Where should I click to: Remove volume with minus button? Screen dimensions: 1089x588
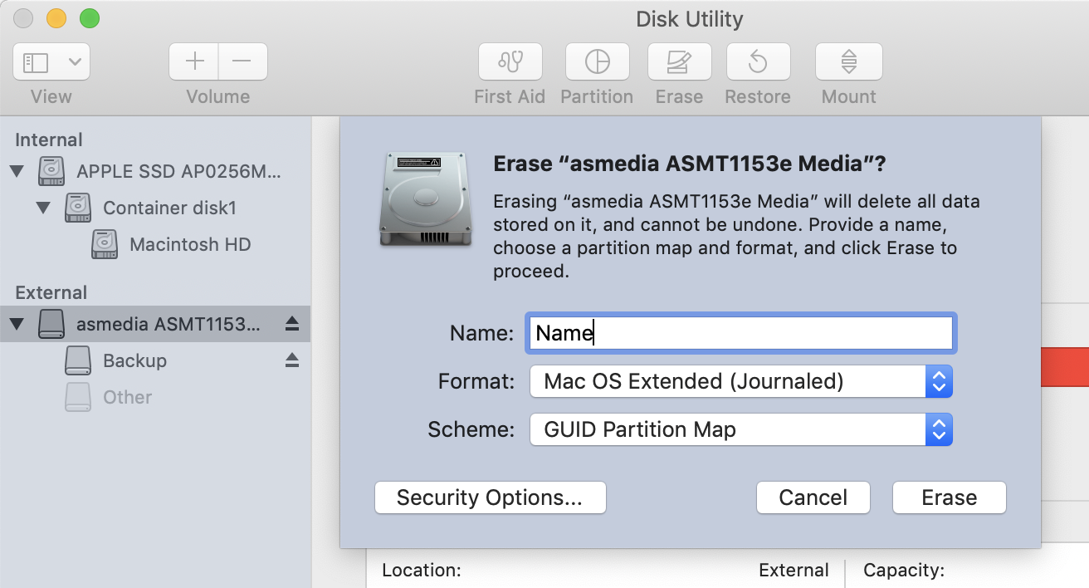[242, 61]
